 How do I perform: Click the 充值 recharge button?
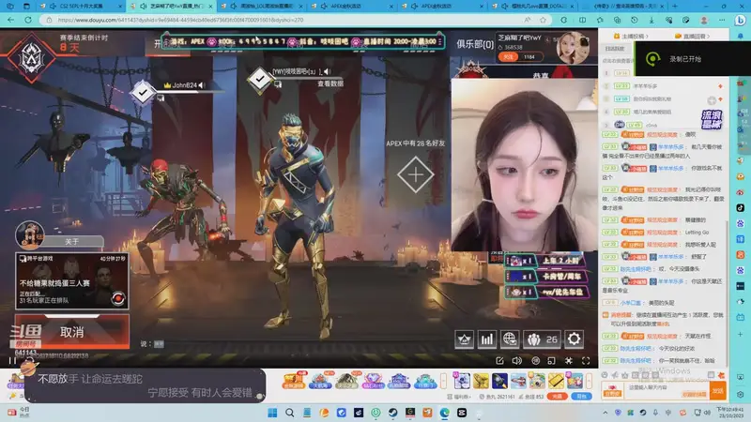click(x=557, y=397)
